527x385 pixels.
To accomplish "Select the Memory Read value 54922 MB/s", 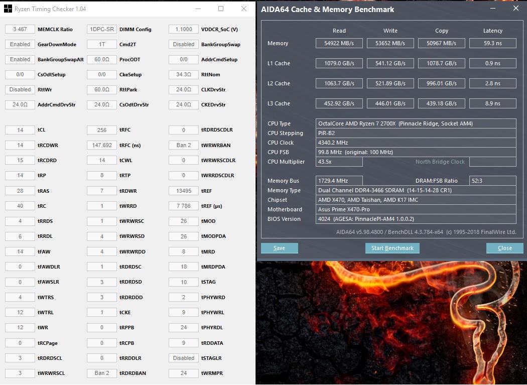I will [x=339, y=43].
